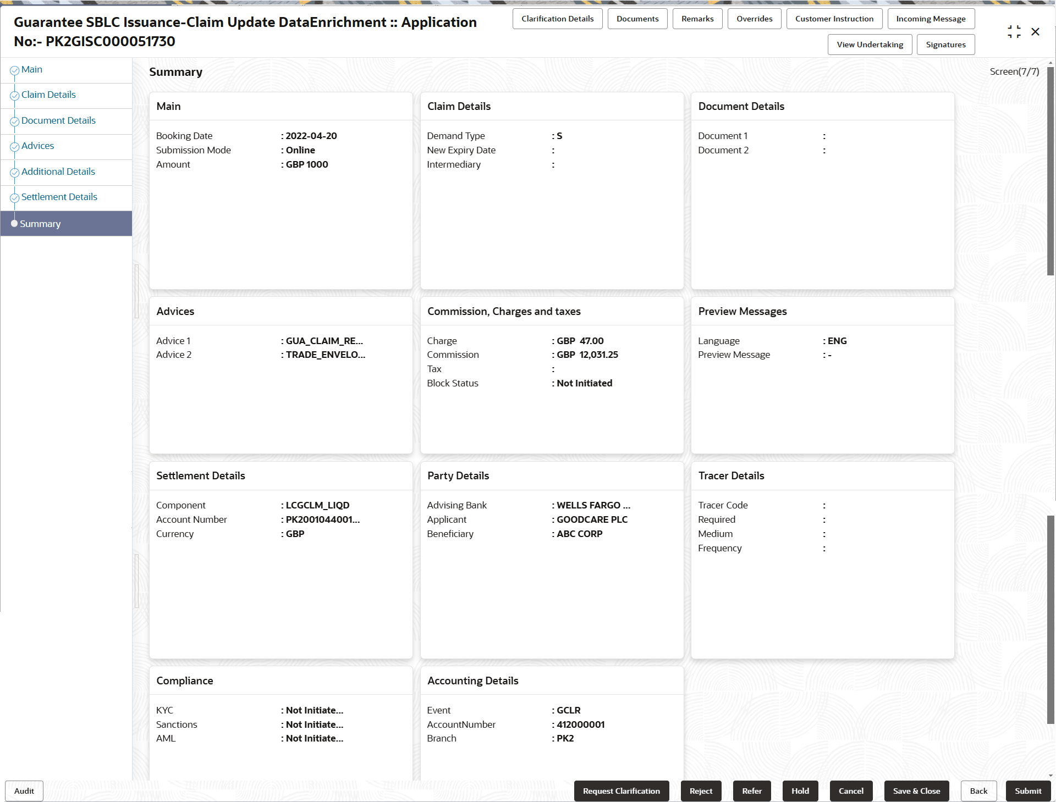The width and height of the screenshot is (1056, 802).
Task: Open the Additional Details step
Action: click(58, 172)
